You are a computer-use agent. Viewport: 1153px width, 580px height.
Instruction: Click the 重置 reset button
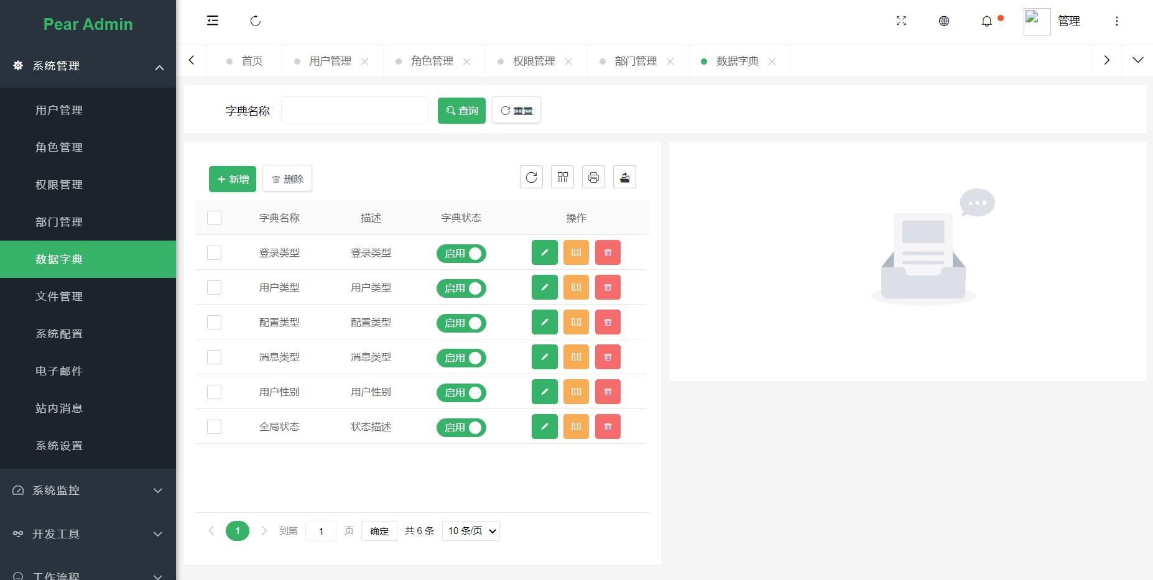pos(516,110)
